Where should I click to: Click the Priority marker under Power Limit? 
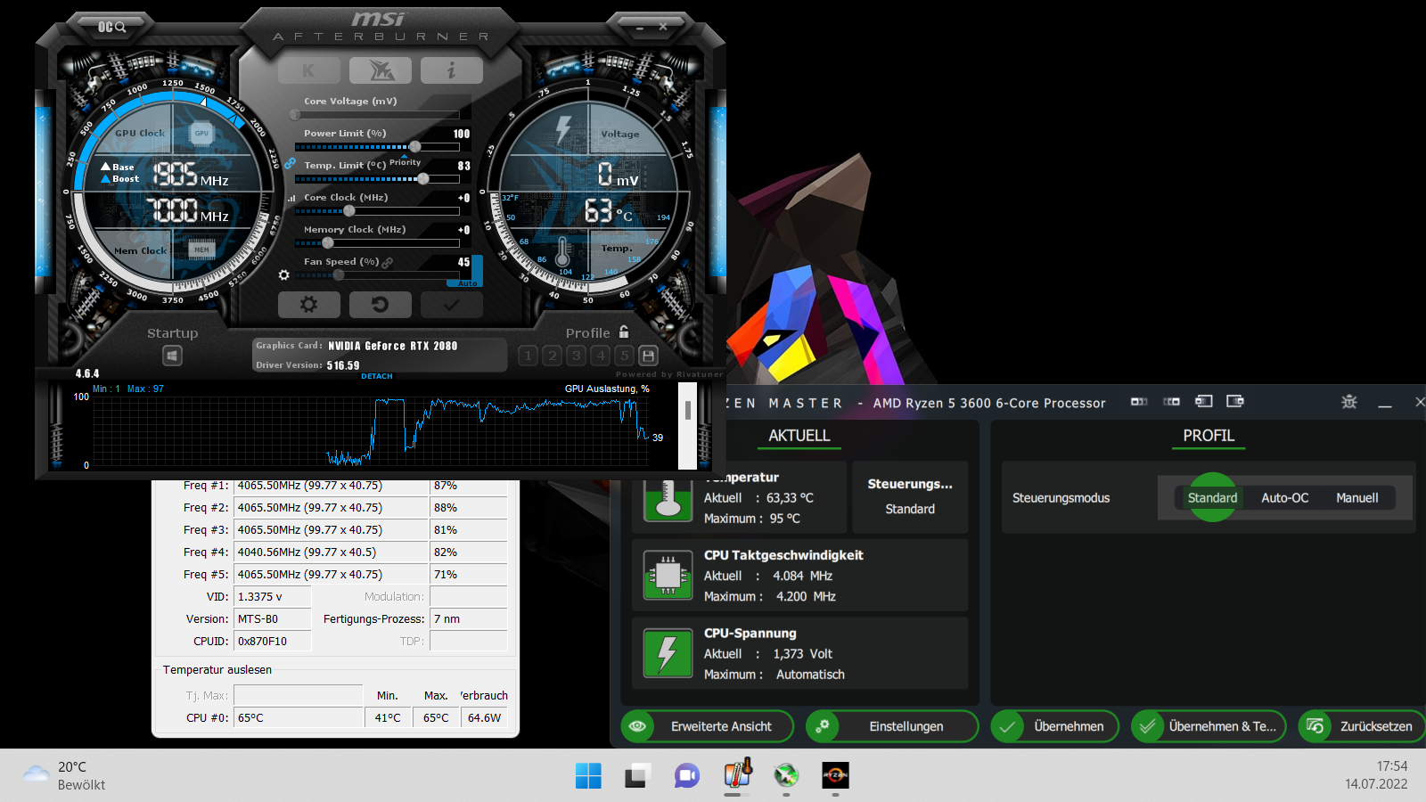(x=405, y=161)
